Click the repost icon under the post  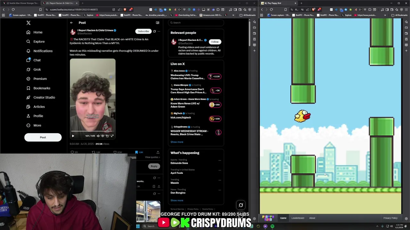[94, 152]
